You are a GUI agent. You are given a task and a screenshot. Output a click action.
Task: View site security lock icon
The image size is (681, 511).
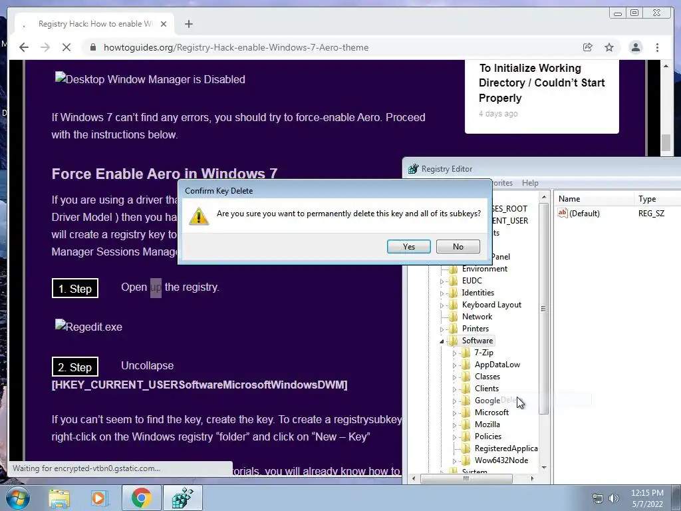pyautogui.click(x=92, y=47)
